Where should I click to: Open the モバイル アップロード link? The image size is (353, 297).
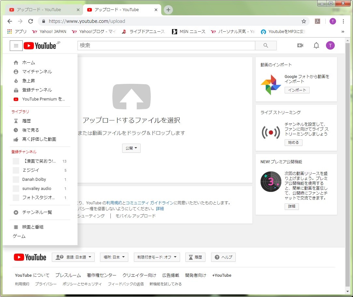[x=135, y=216]
